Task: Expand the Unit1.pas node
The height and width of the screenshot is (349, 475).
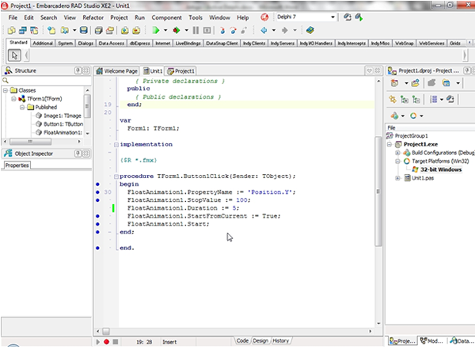Action: coord(397,178)
